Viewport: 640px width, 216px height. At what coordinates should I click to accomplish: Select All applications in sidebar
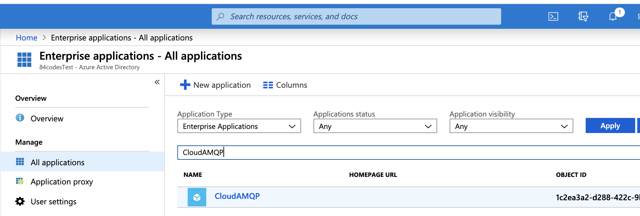82,162
